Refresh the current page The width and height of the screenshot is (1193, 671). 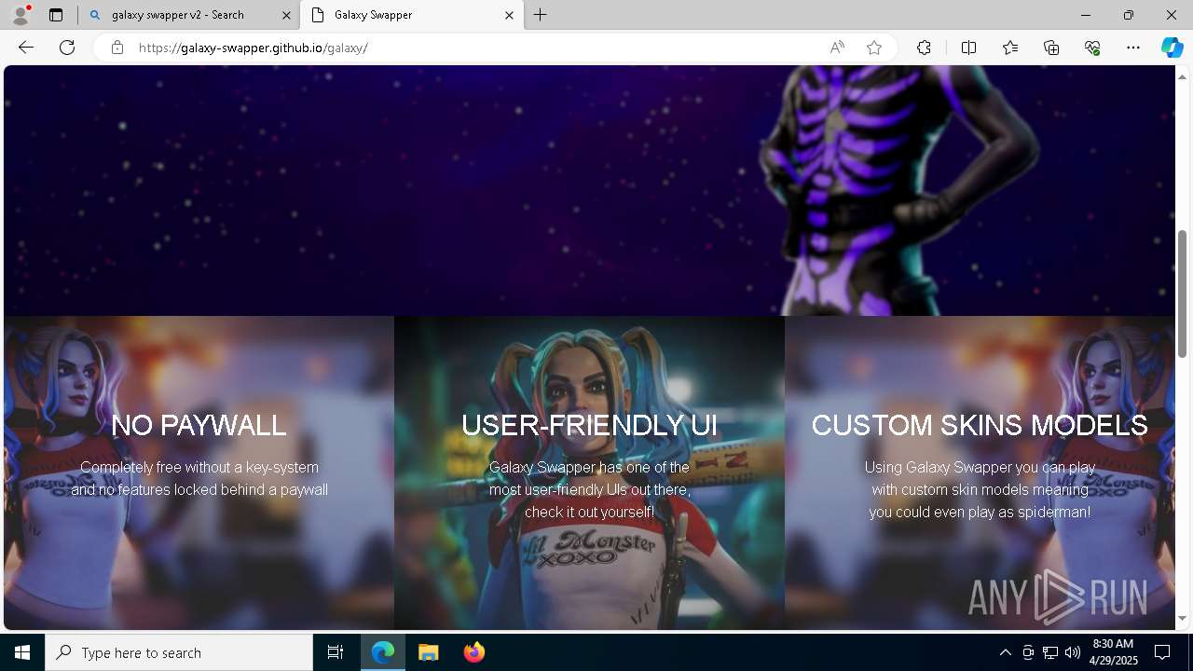point(67,48)
